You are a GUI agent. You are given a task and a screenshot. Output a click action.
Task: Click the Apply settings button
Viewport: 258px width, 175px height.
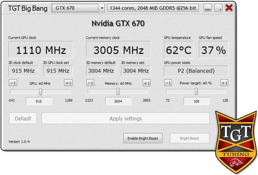point(126,118)
